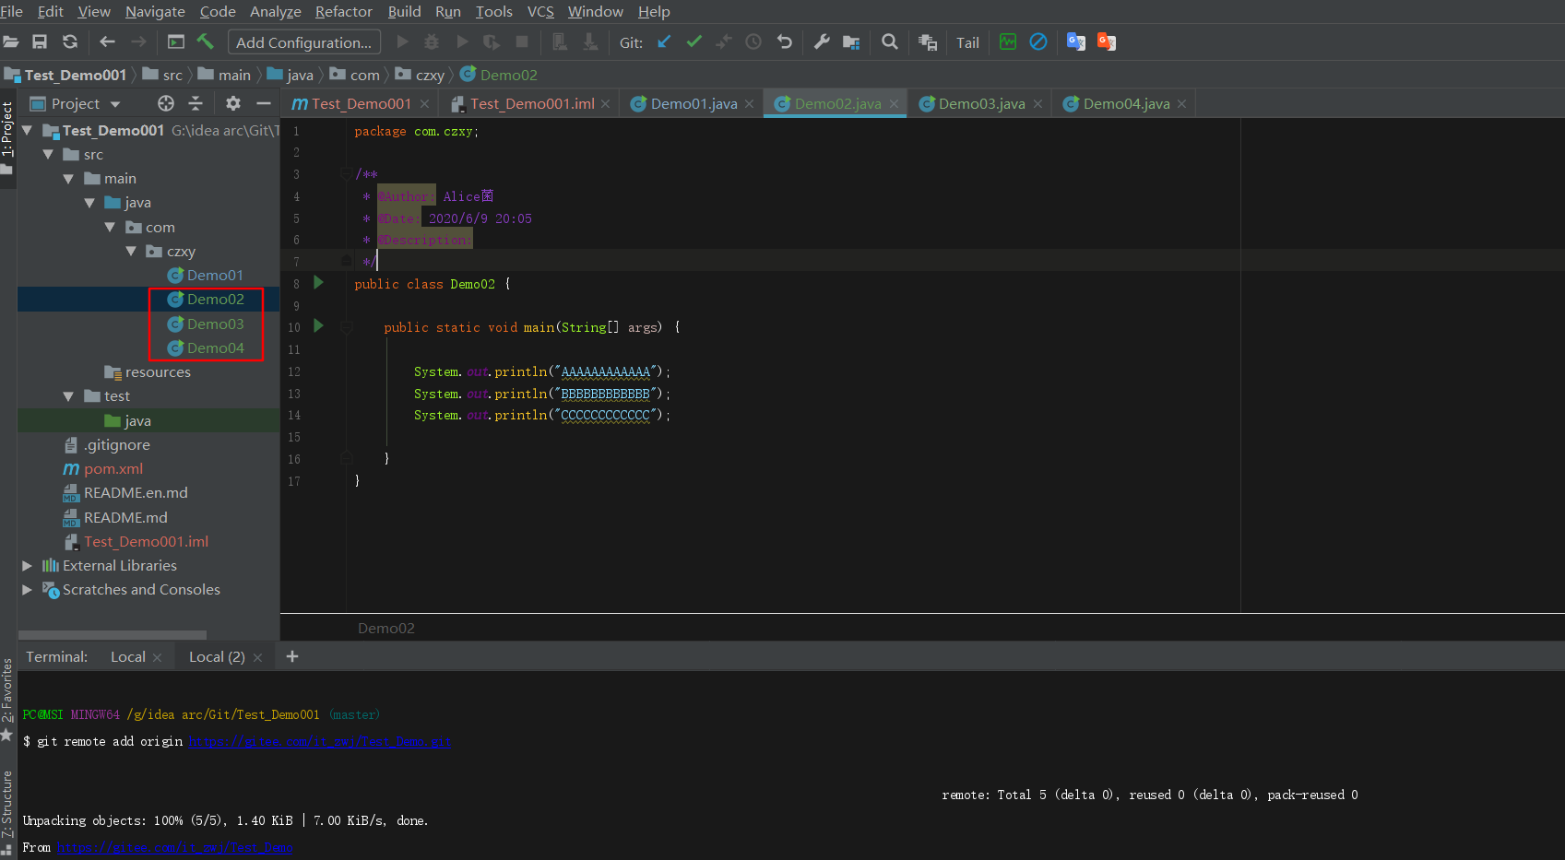Open the 2: Favorites side tool window tab

point(7,699)
